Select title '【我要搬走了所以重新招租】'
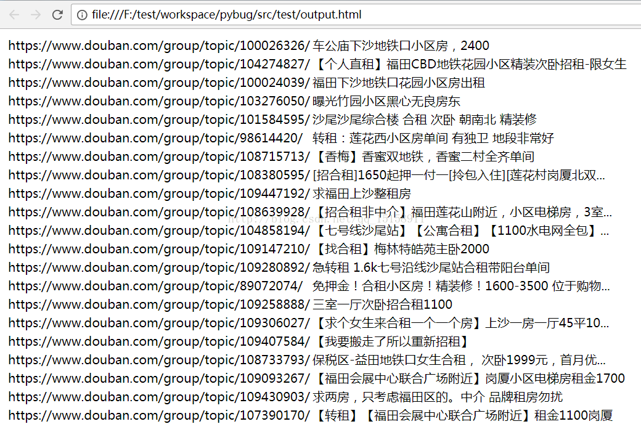Screen dimensions: 641x424 pyautogui.click(x=393, y=341)
